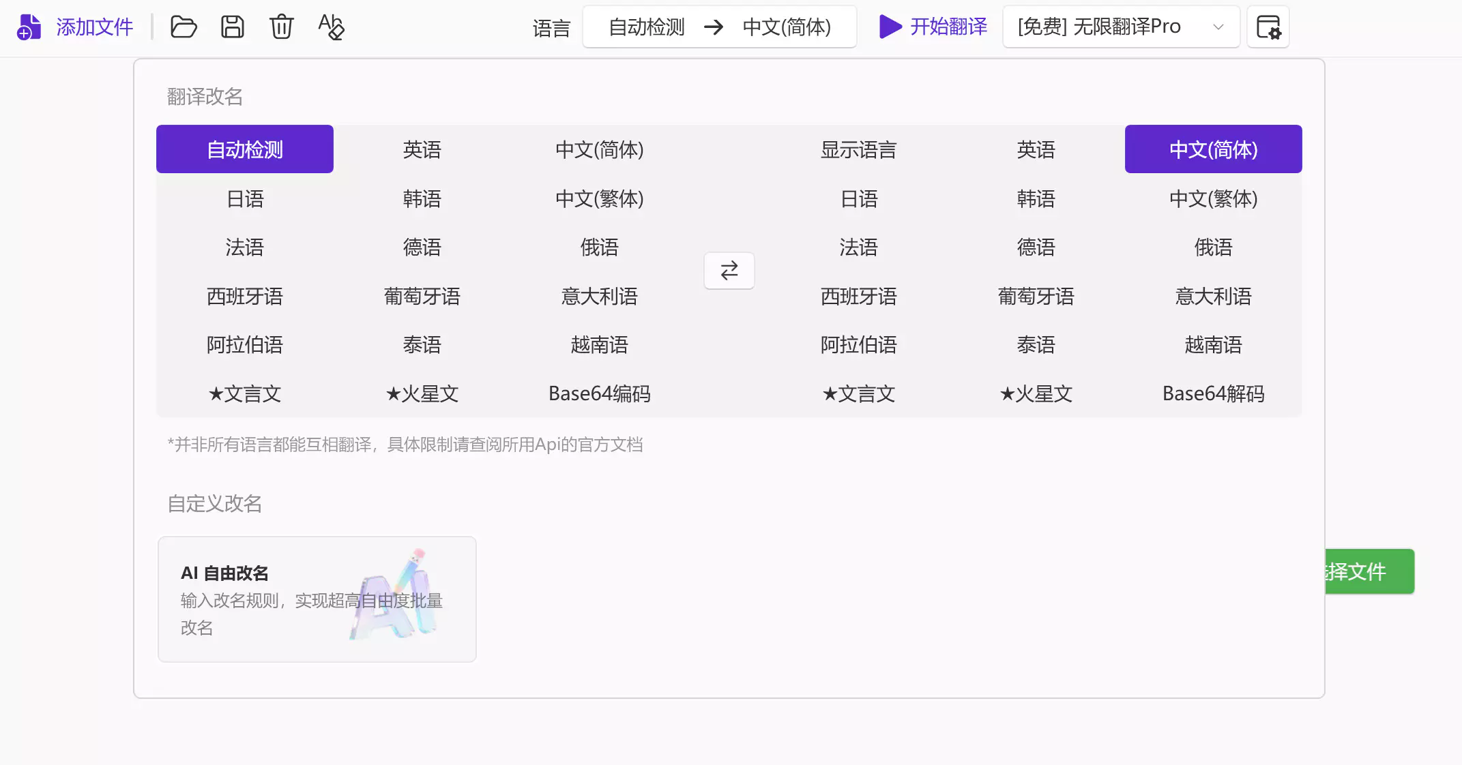Select 中文(繁体) as target language

point(1213,199)
